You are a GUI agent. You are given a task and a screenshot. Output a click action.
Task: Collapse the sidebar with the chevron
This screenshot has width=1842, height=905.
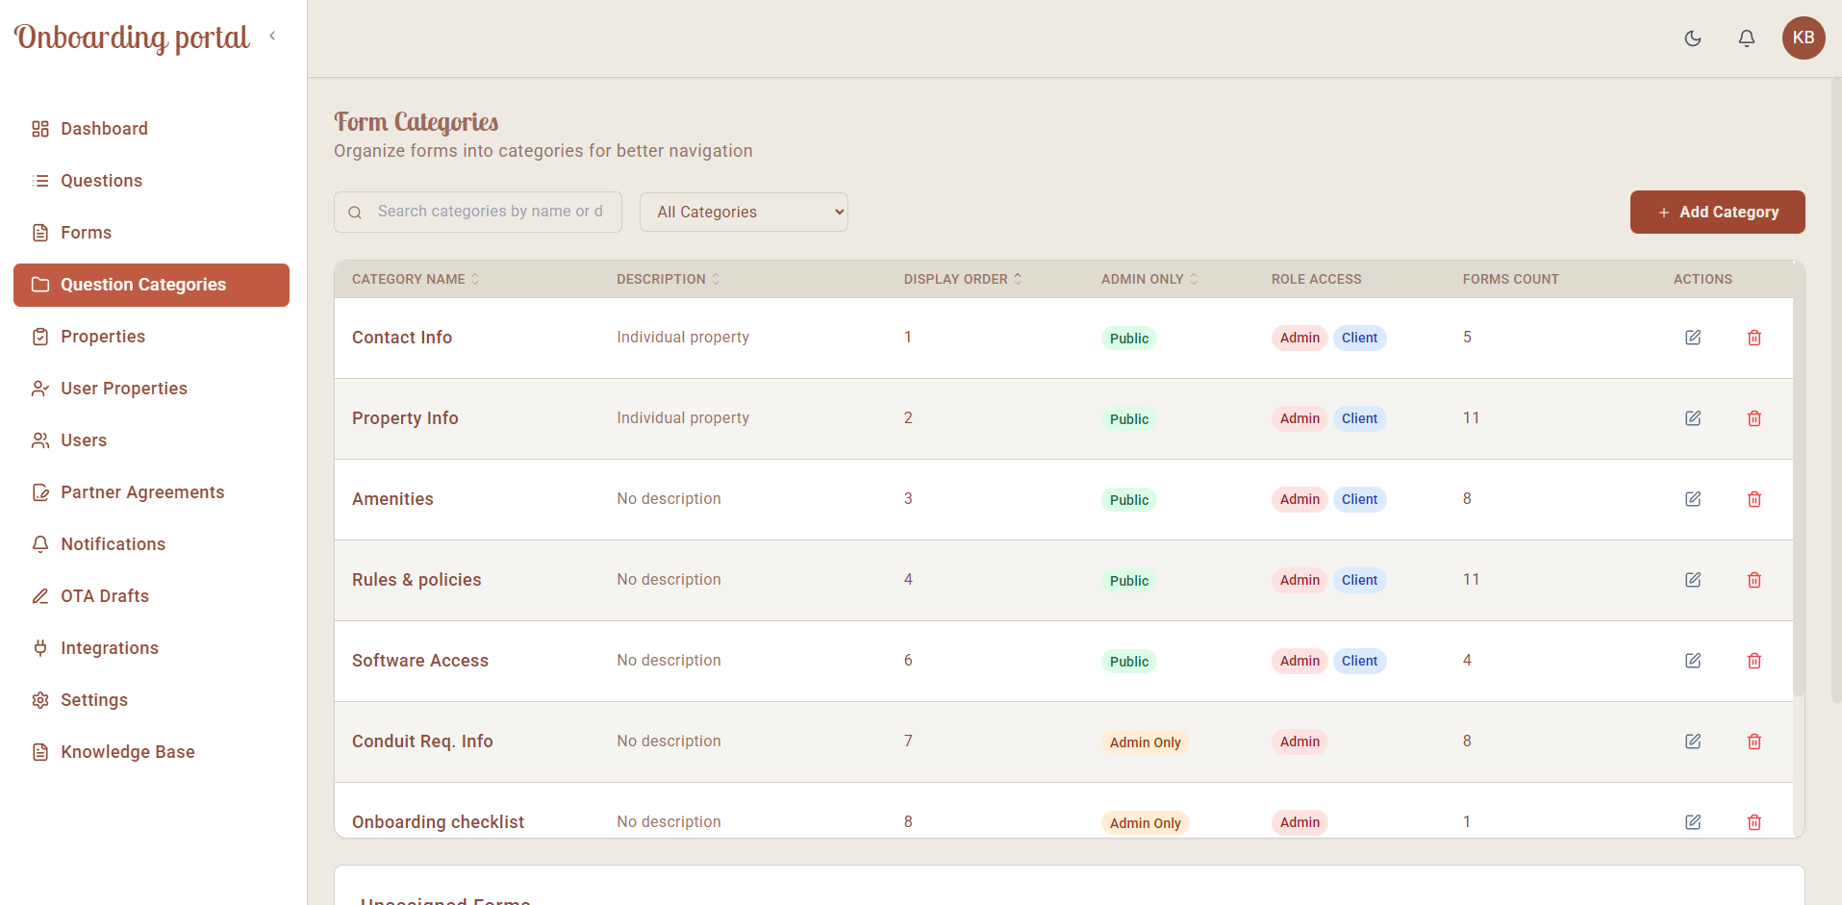[273, 36]
